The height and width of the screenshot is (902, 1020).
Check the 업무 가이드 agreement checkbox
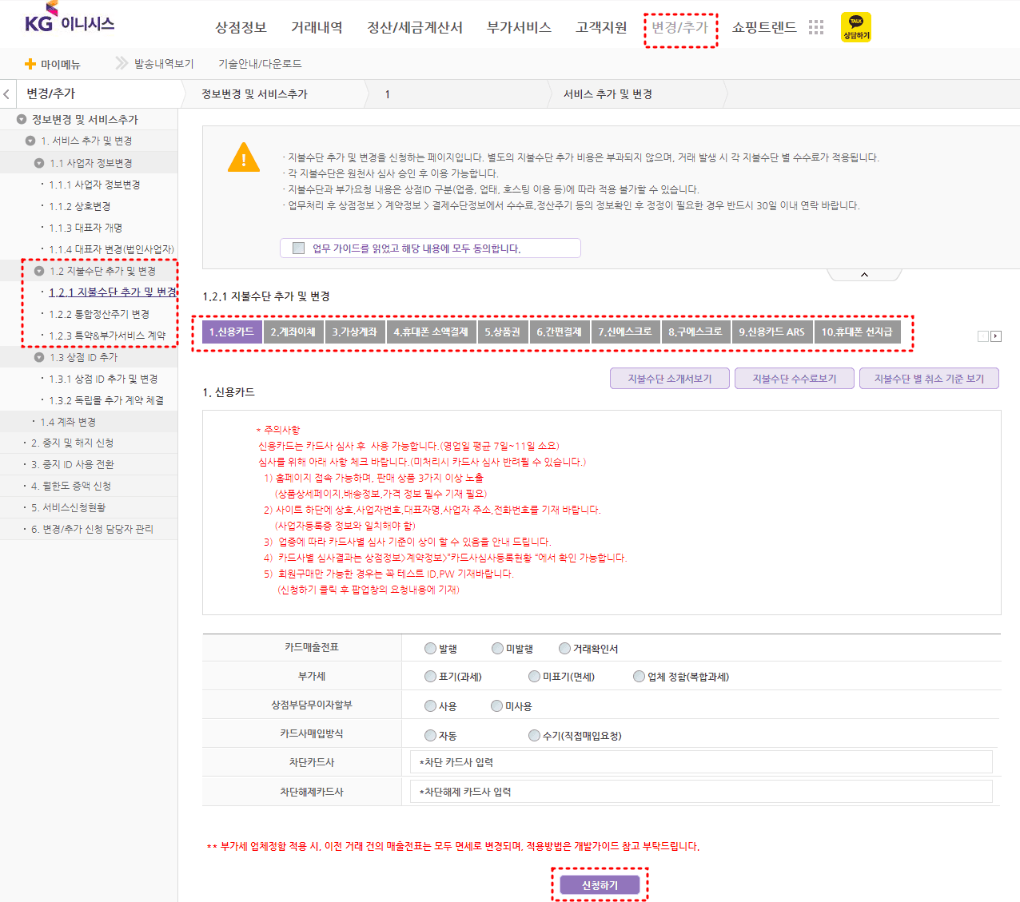pyautogui.click(x=299, y=248)
